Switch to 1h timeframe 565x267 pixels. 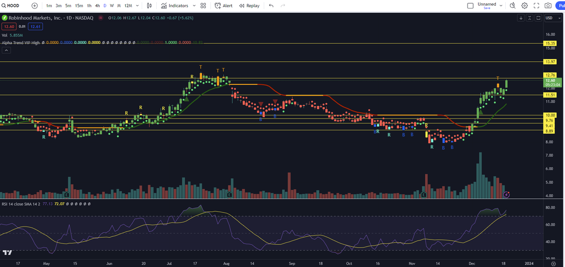pyautogui.click(x=89, y=6)
